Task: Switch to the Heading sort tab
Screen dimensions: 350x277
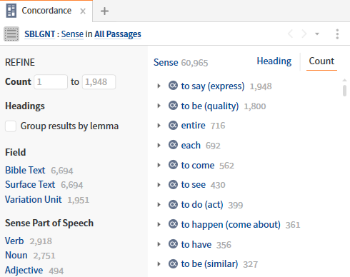Action: click(274, 61)
